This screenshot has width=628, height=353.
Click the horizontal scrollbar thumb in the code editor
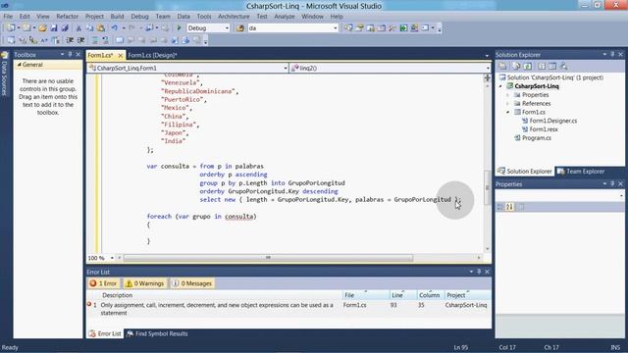268,258
